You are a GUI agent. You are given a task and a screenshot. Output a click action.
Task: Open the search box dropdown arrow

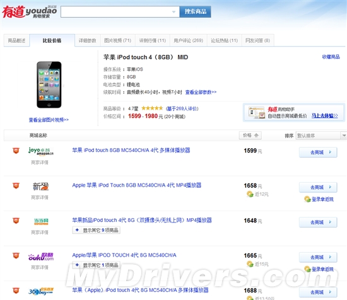coord(174,12)
